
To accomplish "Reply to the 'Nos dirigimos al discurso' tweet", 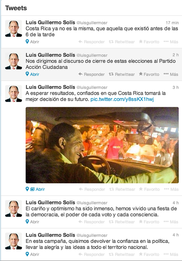I will click(91, 74).
